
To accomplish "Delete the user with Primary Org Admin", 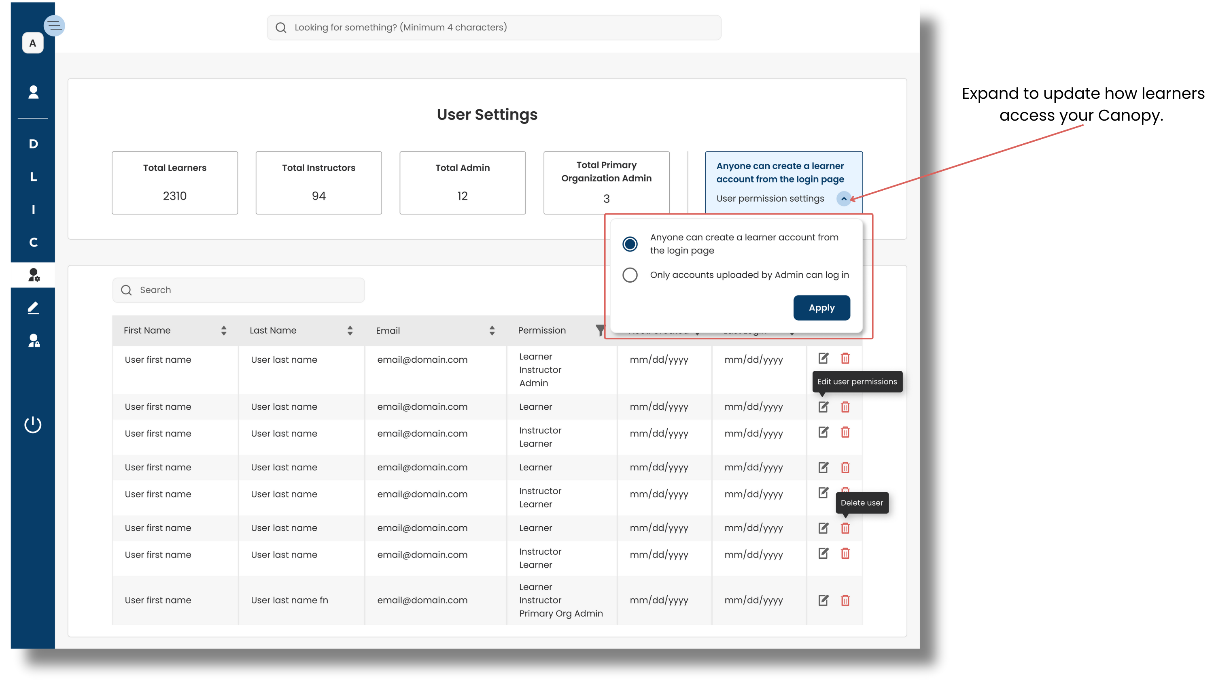I will 845,600.
